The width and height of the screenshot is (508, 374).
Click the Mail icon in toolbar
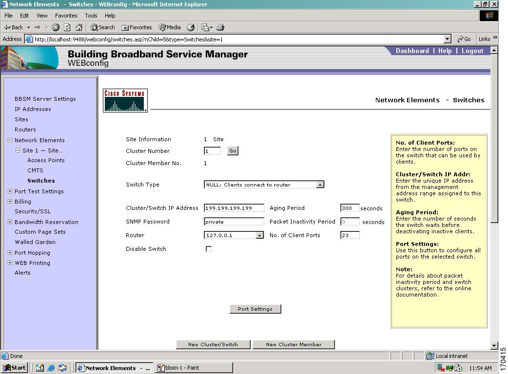coord(205,27)
